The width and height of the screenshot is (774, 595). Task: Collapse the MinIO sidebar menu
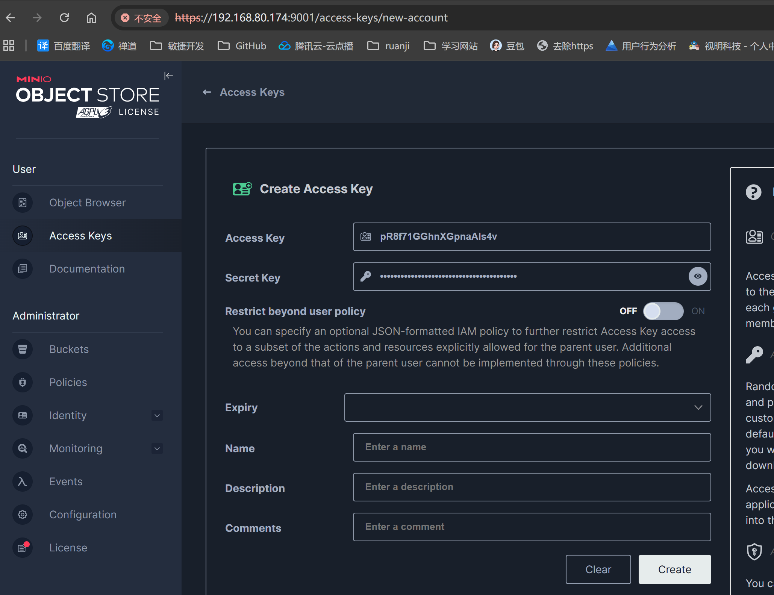pos(168,76)
